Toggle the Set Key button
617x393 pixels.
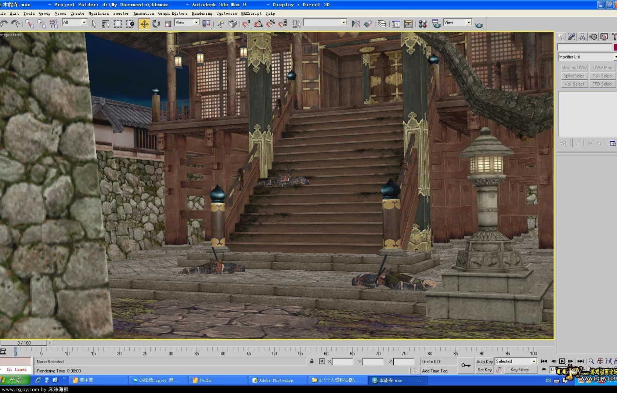point(484,370)
